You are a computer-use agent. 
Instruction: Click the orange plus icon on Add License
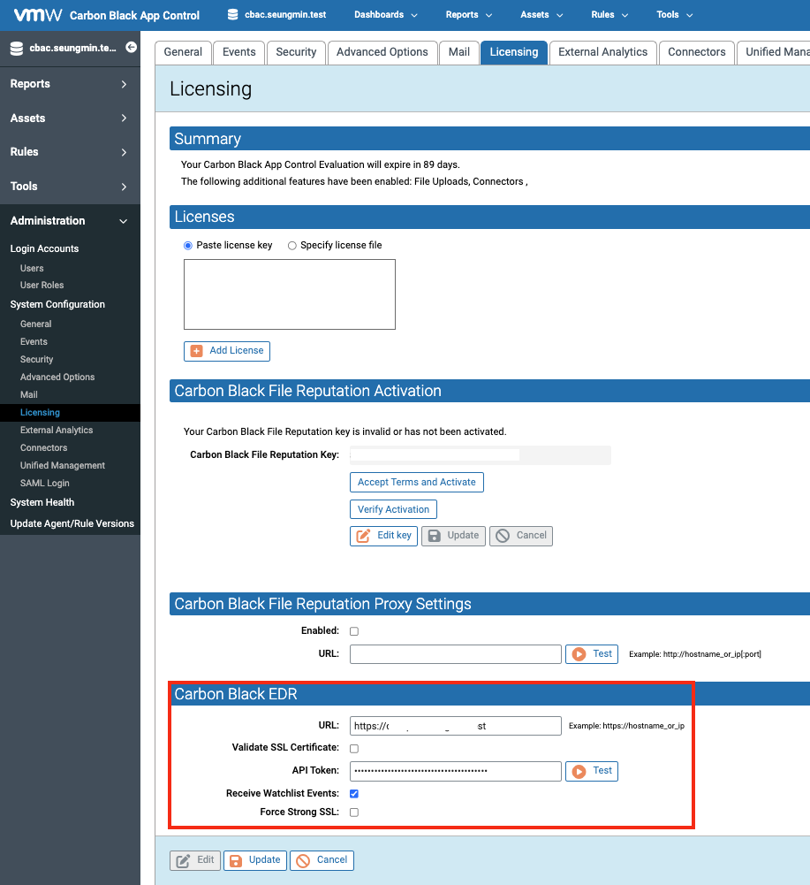point(197,351)
